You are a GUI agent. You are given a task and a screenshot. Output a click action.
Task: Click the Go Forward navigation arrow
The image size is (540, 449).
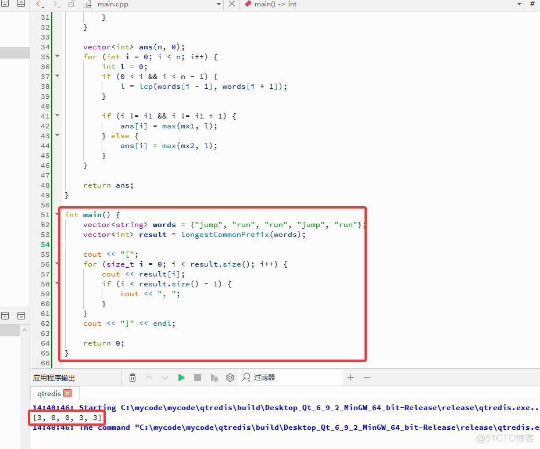pos(55,4)
